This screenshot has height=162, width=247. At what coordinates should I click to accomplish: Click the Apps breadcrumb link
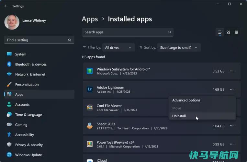click(90, 19)
